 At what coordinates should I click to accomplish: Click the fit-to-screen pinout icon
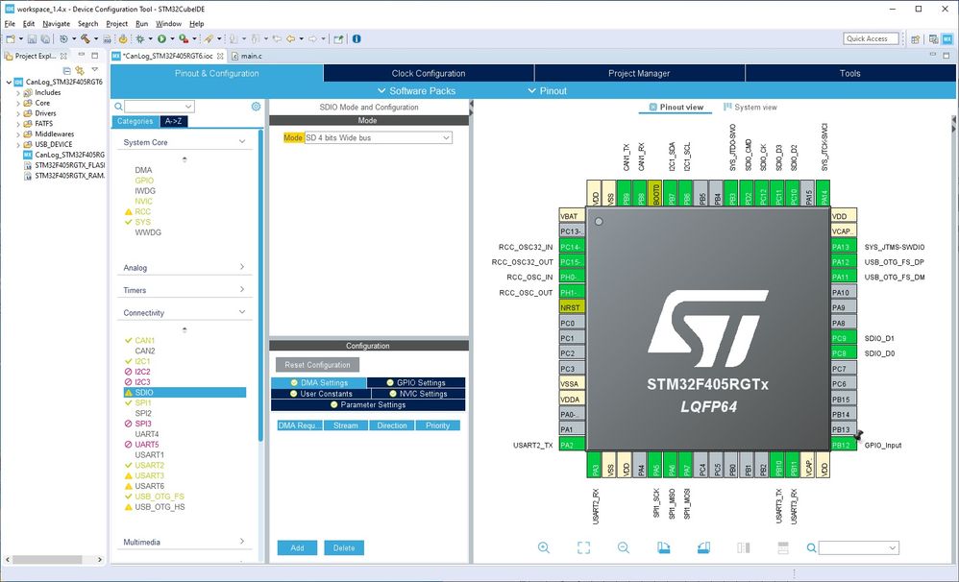(x=583, y=547)
